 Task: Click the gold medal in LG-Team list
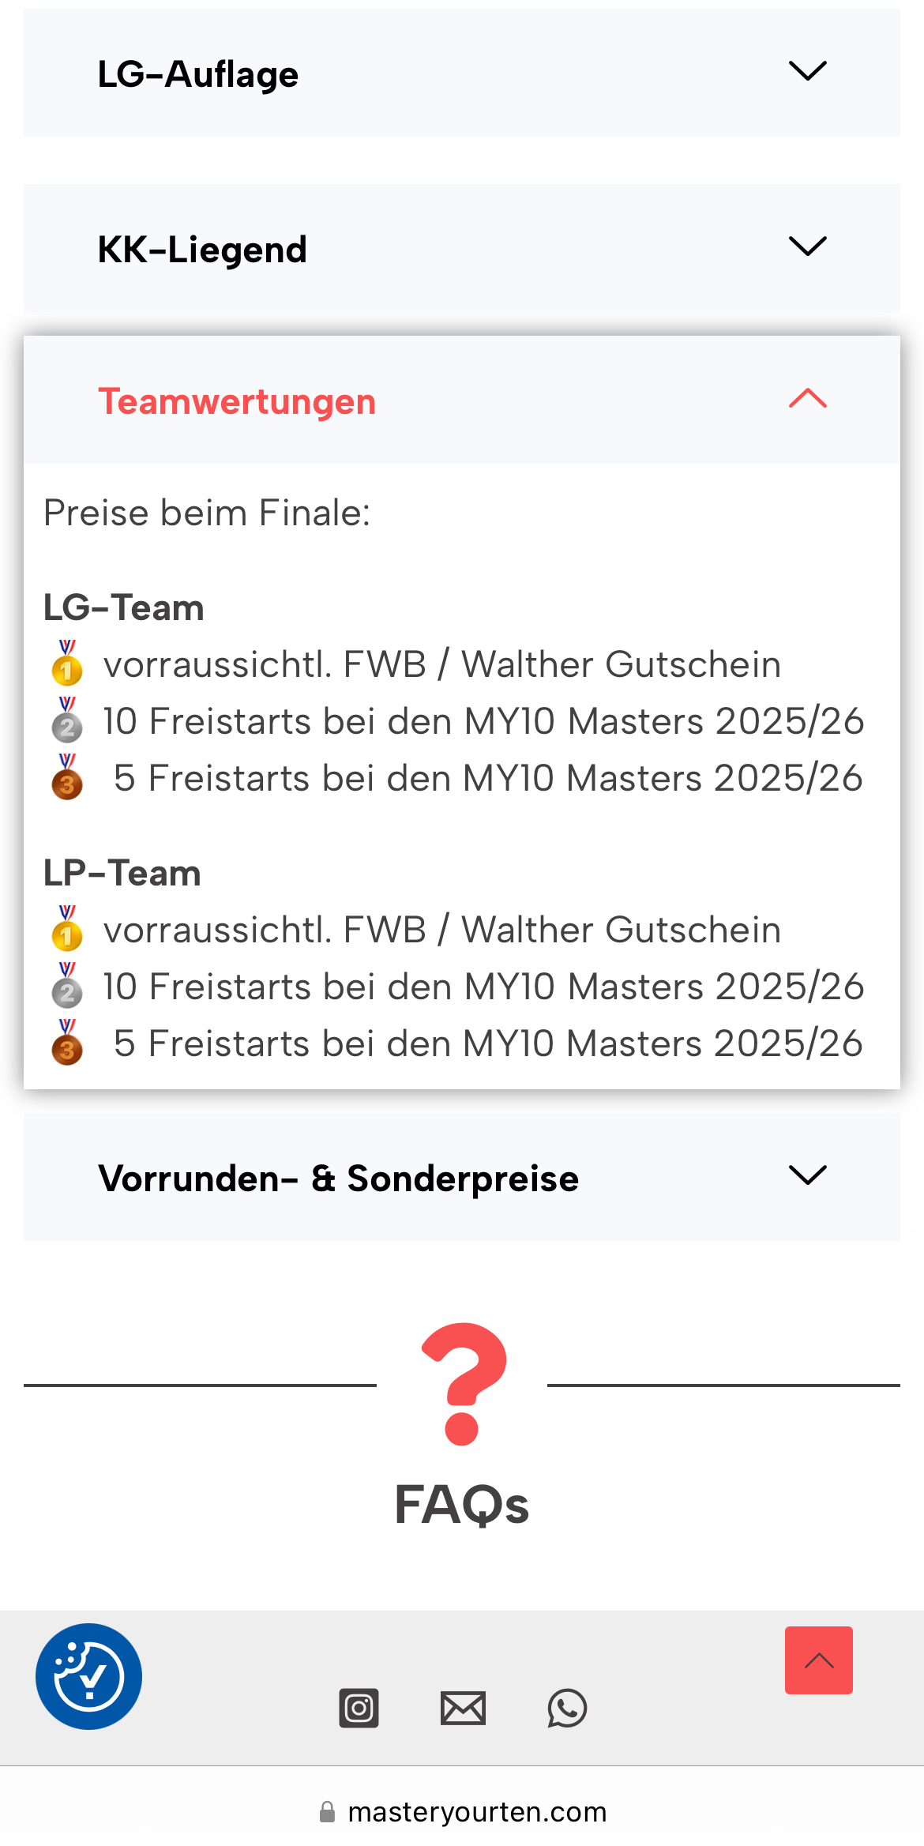coord(67,663)
